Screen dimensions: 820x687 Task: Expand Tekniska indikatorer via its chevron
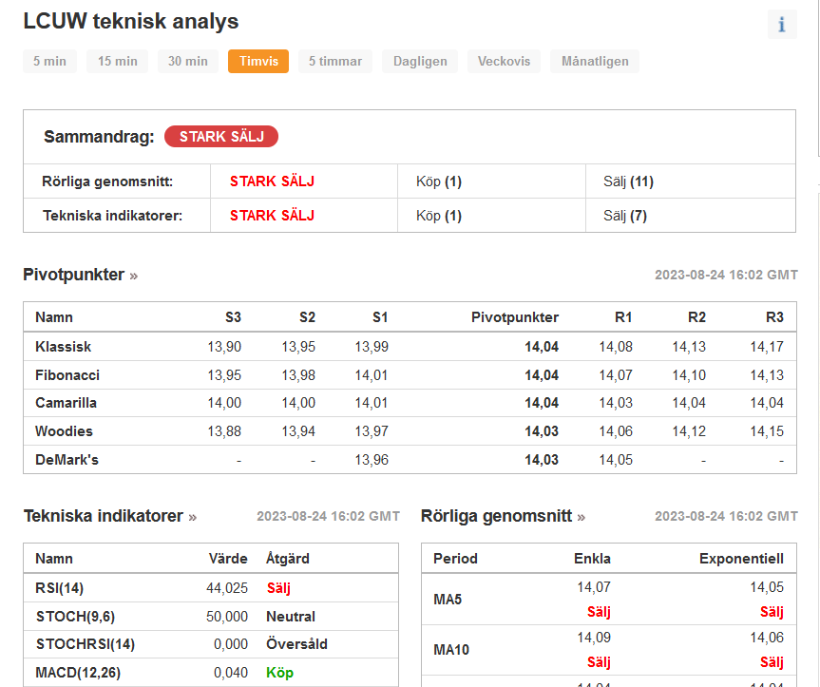coord(192,516)
